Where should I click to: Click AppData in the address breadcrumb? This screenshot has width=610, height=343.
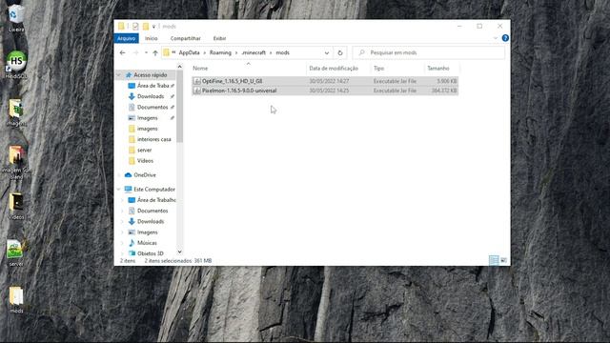189,52
